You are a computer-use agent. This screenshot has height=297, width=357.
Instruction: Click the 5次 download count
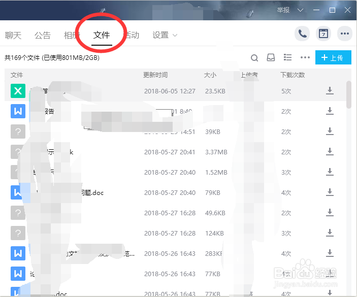pos(286,91)
